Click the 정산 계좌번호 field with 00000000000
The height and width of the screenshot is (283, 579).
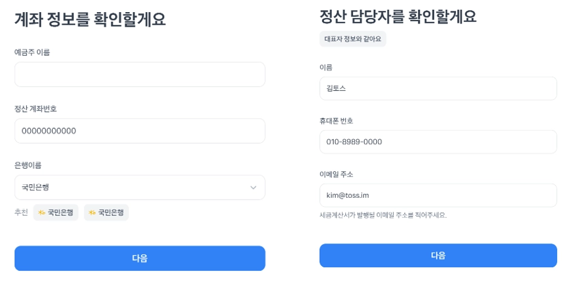(139, 131)
